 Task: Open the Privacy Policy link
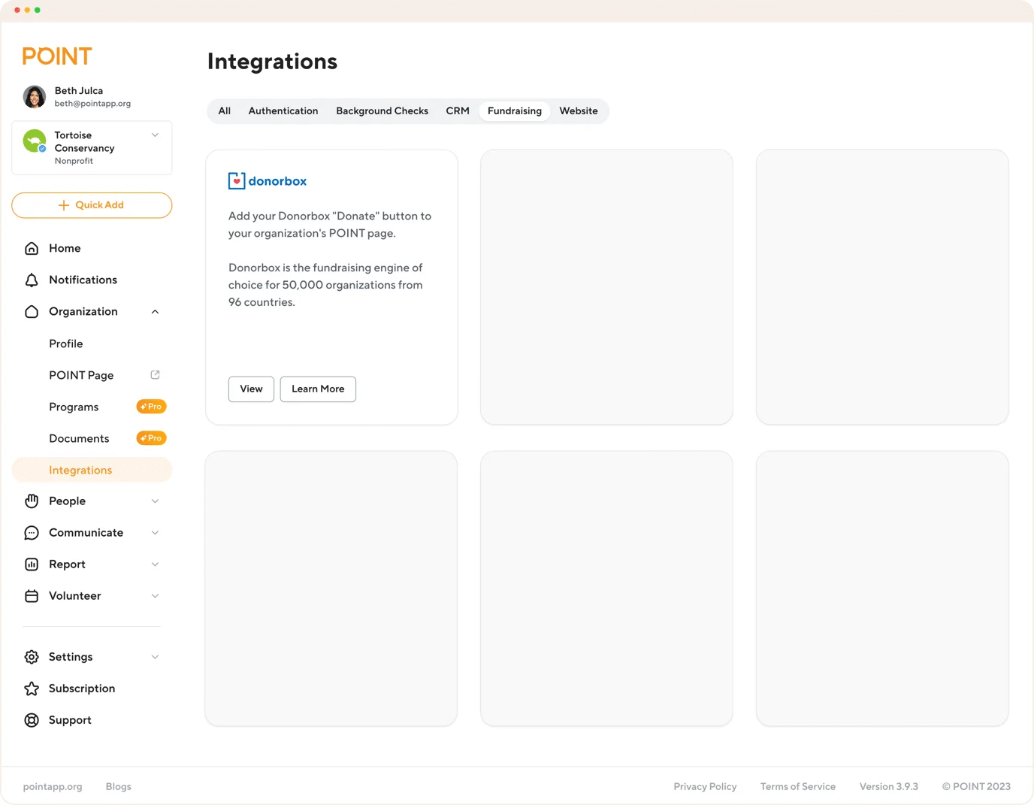click(x=705, y=786)
